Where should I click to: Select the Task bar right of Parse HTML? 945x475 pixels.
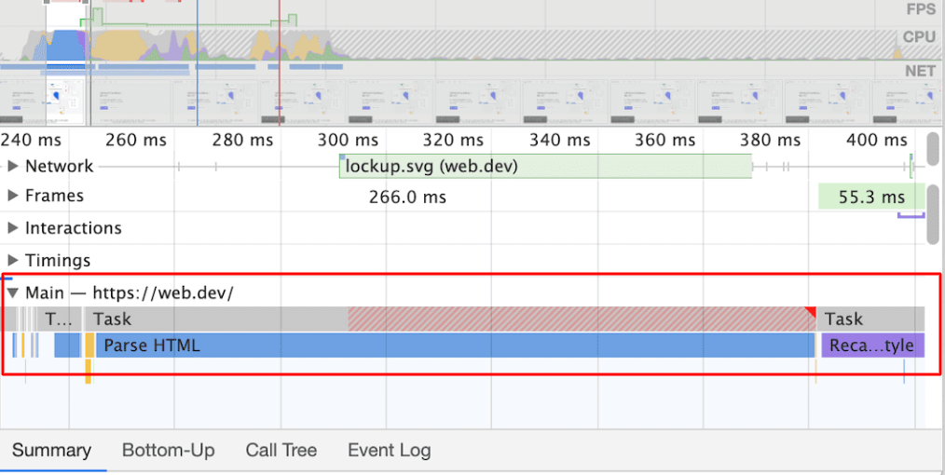click(x=871, y=319)
